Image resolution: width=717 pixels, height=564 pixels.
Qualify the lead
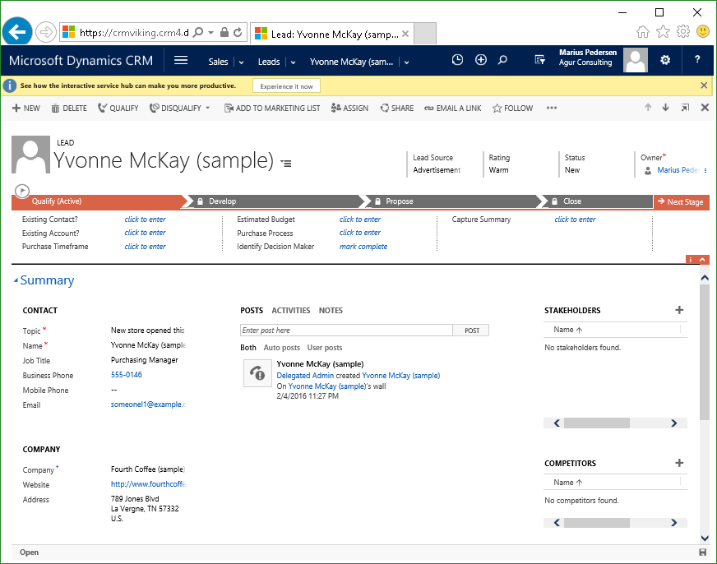[x=118, y=108]
